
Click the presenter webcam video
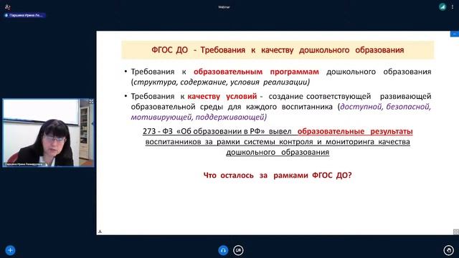point(48,133)
